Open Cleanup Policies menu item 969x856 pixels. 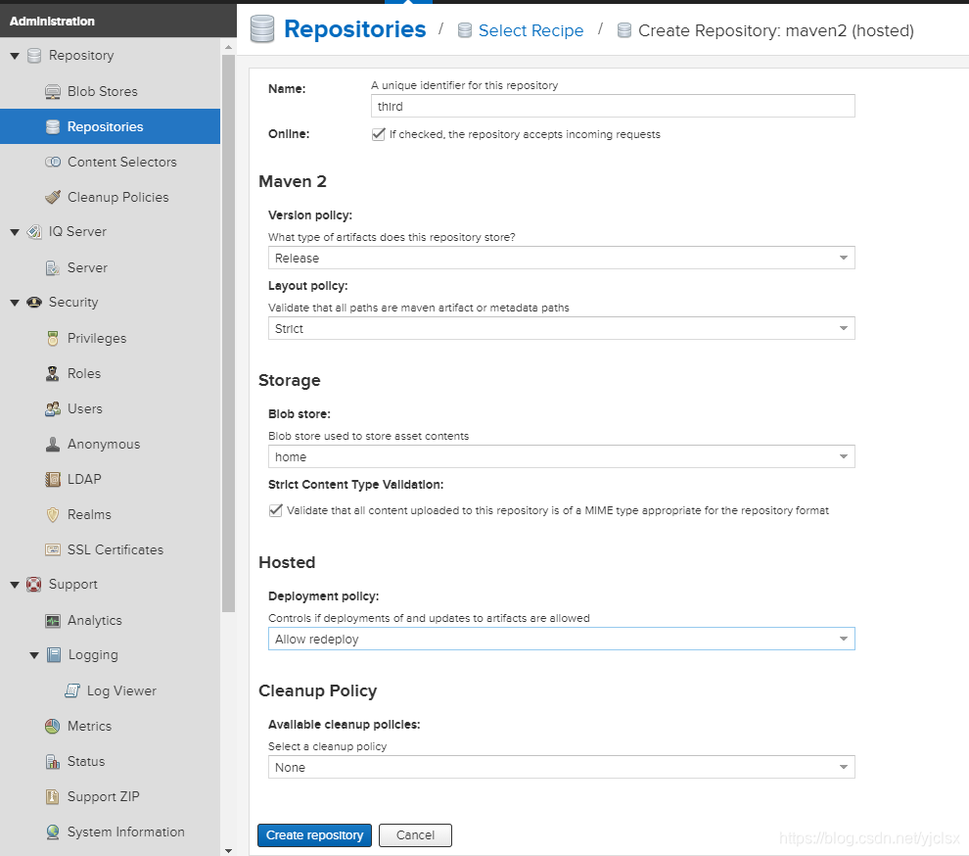110,197
